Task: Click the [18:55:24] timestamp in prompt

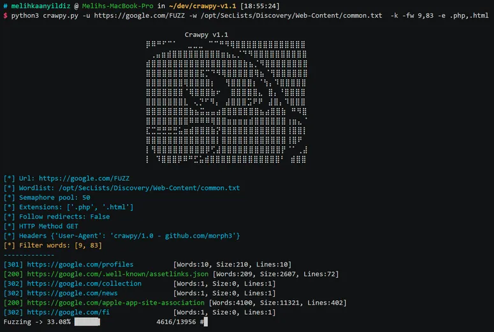Action: pyautogui.click(x=260, y=6)
